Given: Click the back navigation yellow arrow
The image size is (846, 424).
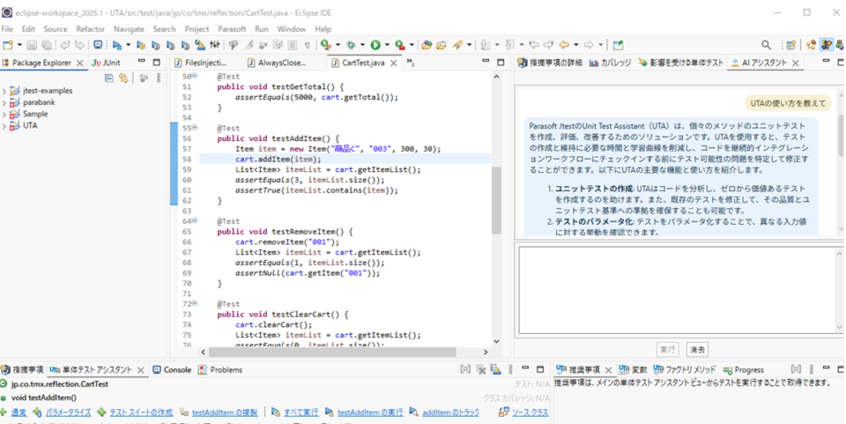Looking at the screenshot, I should [x=563, y=45].
